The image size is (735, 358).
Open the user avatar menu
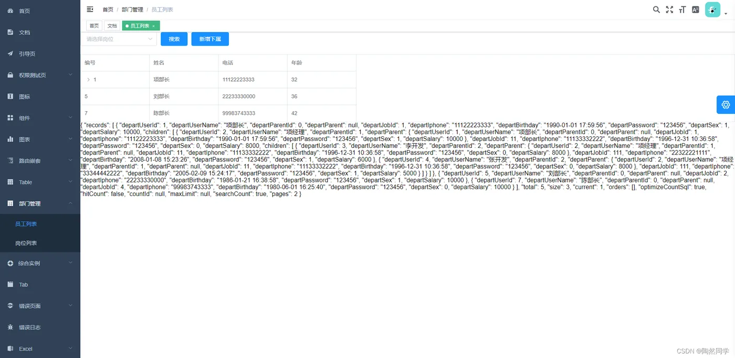pos(712,9)
